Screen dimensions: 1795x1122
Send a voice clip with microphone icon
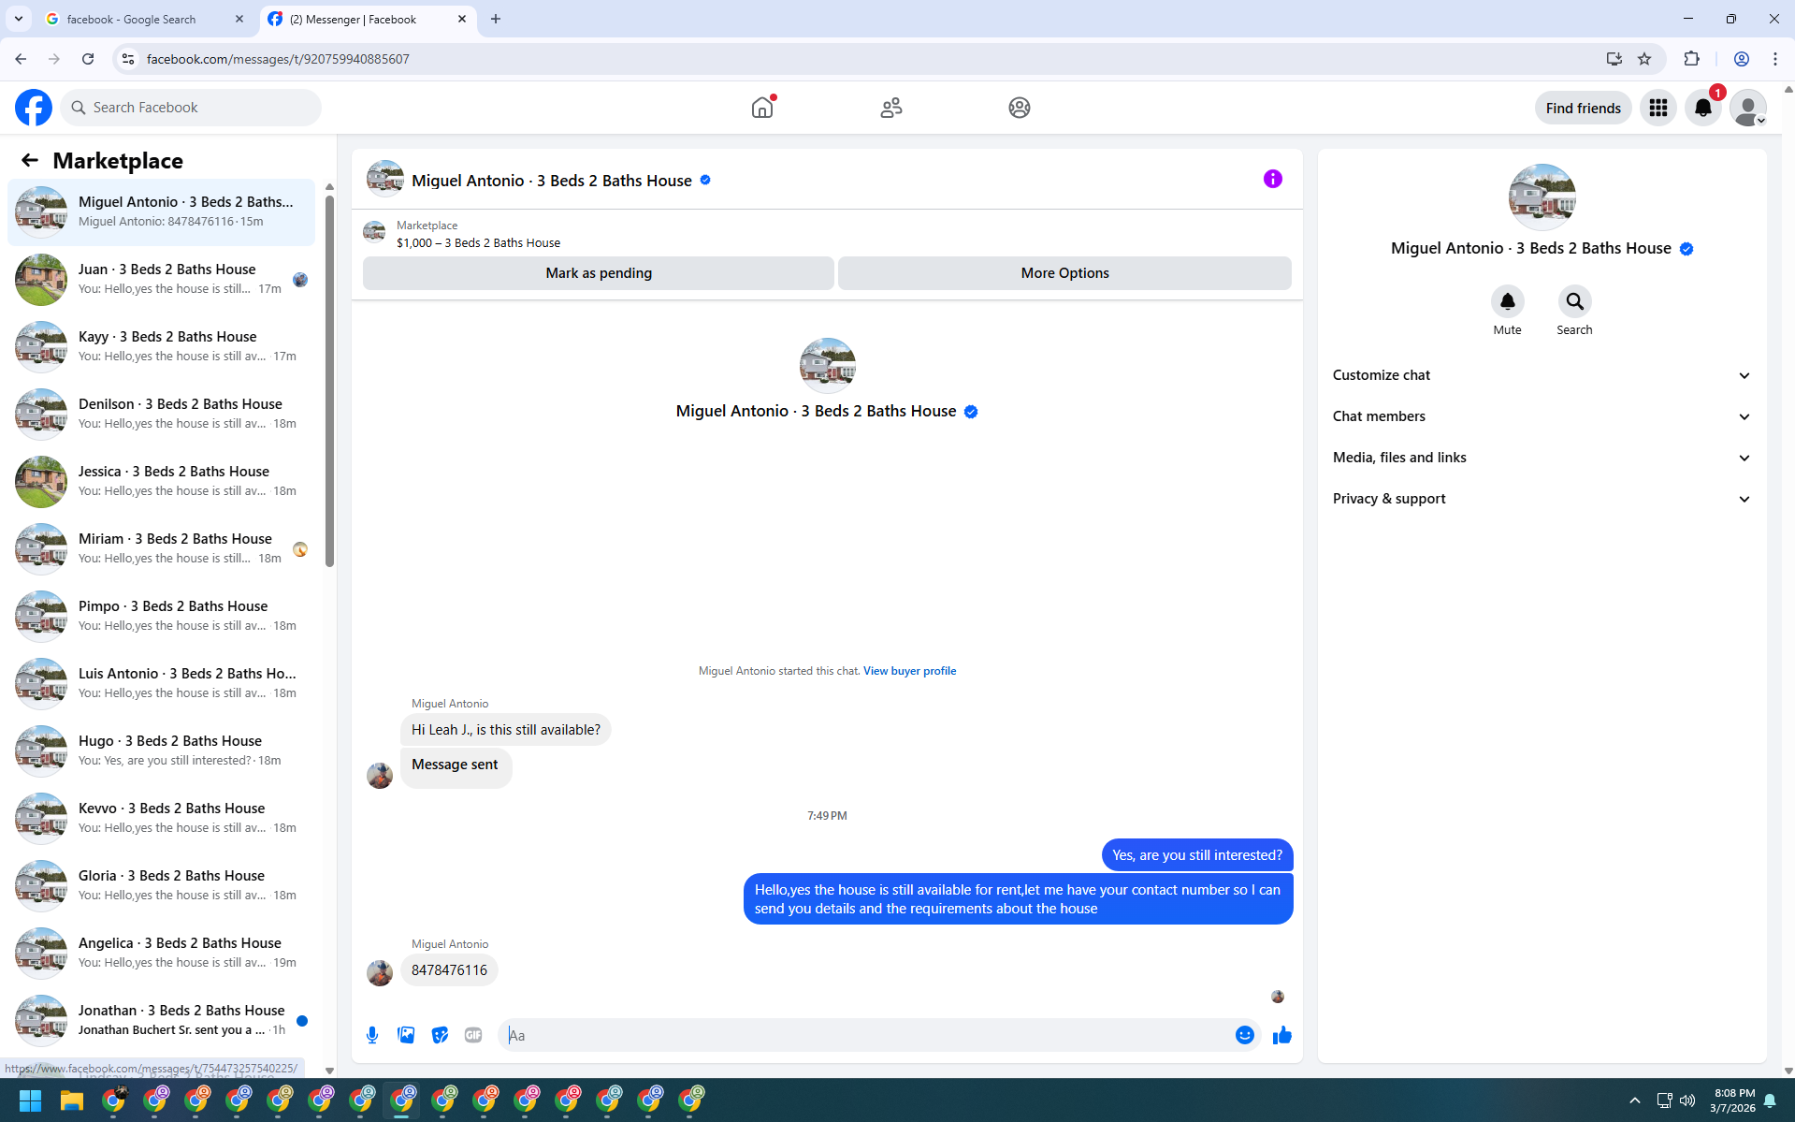tap(372, 1035)
